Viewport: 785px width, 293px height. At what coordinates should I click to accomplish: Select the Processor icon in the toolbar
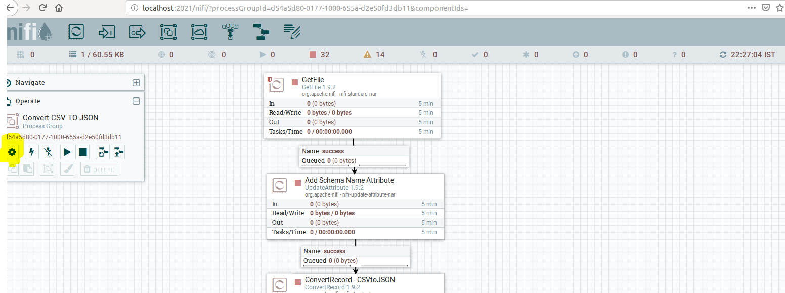click(76, 32)
